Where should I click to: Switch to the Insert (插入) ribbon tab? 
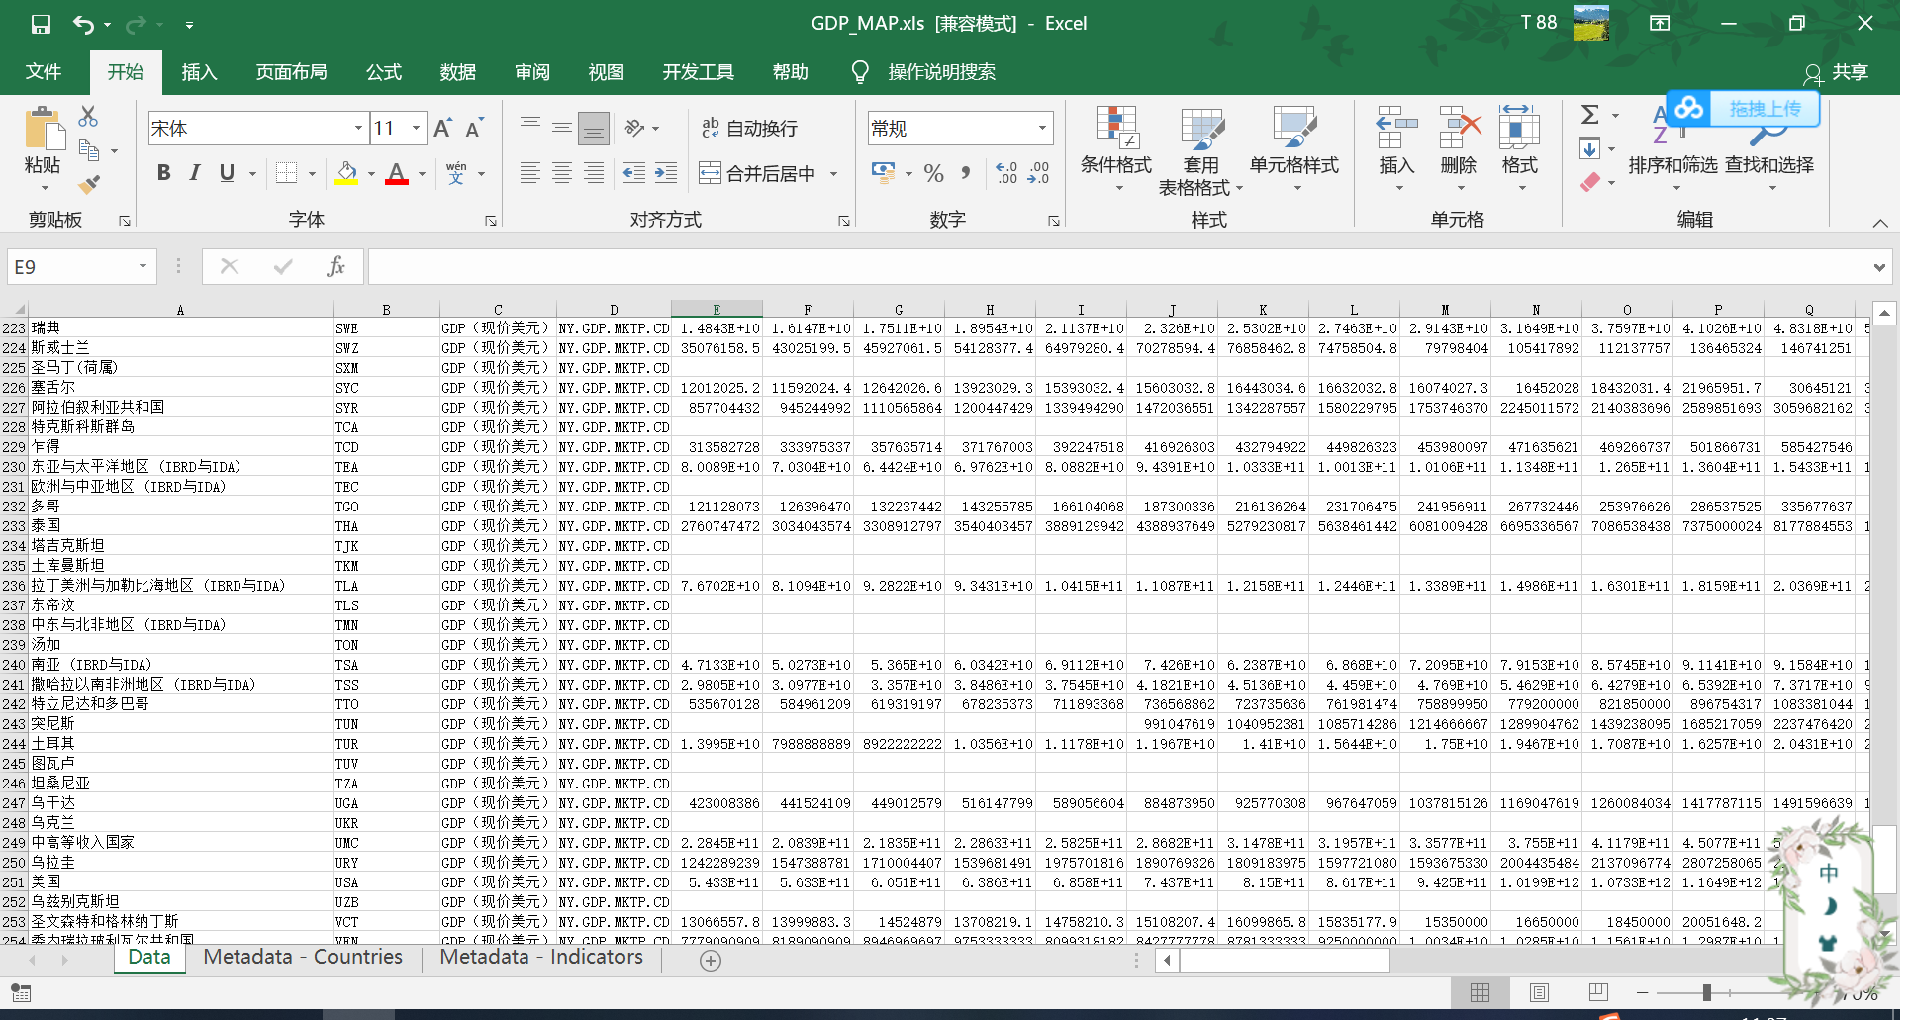199,71
